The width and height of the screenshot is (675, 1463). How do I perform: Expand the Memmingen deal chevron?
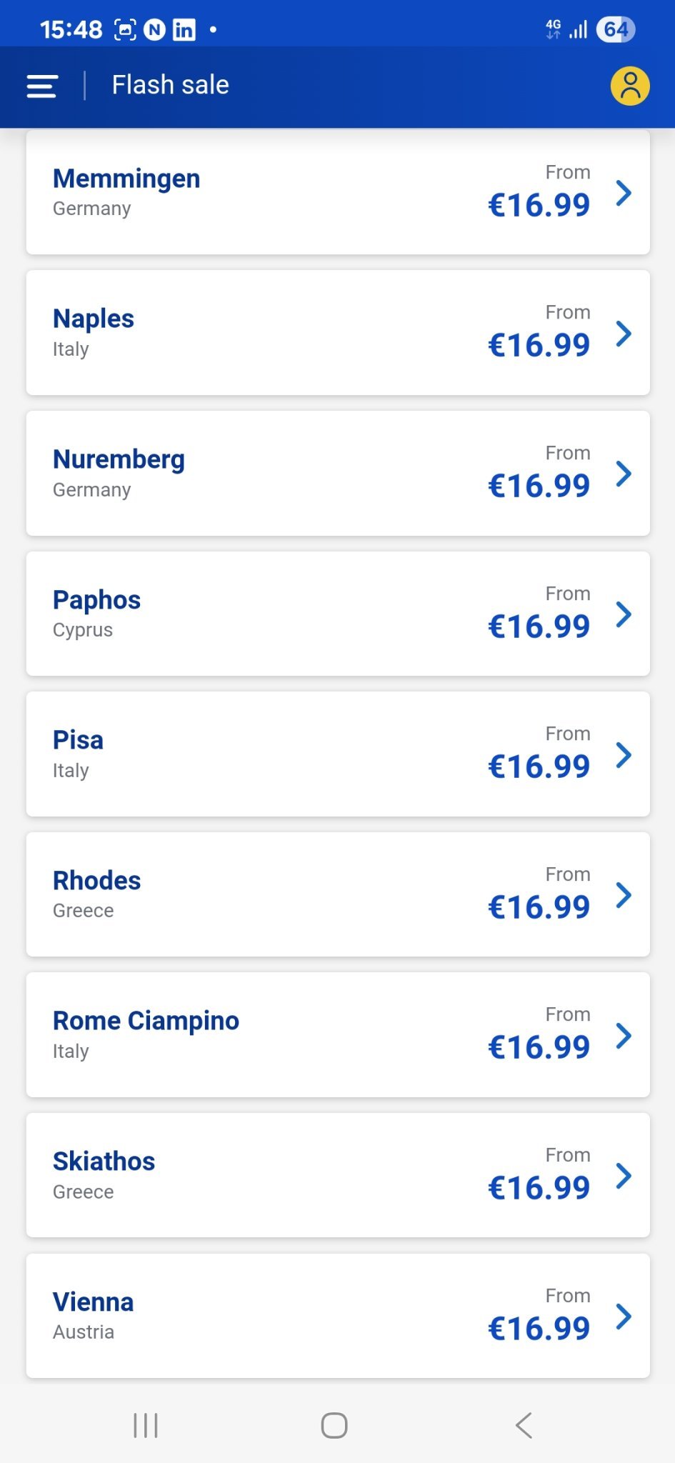tap(624, 193)
